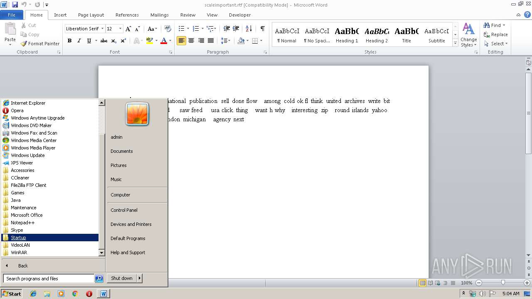Click the Sort icon
The height and width of the screenshot is (299, 532).
249,29
